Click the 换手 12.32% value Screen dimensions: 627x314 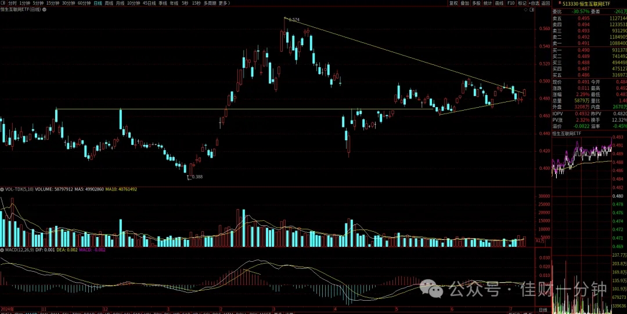[x=620, y=120]
